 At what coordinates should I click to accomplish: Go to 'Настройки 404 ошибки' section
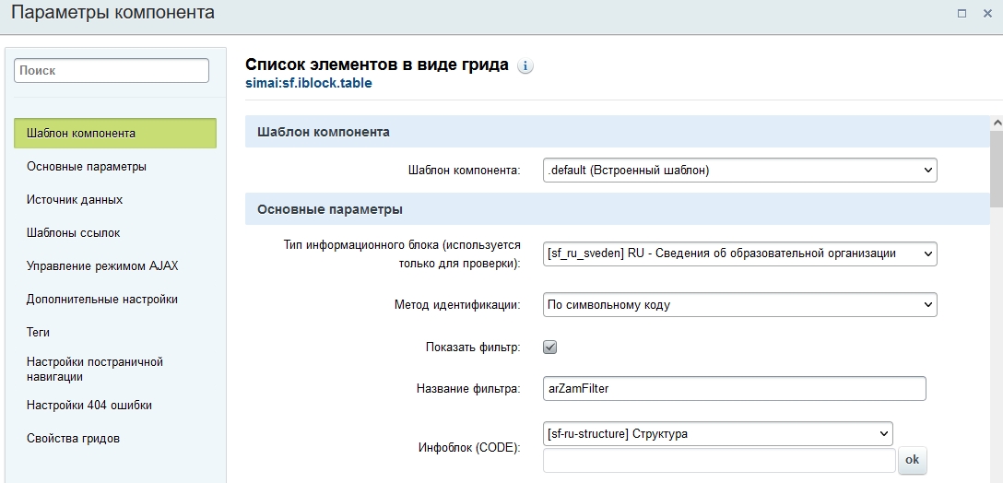89,406
